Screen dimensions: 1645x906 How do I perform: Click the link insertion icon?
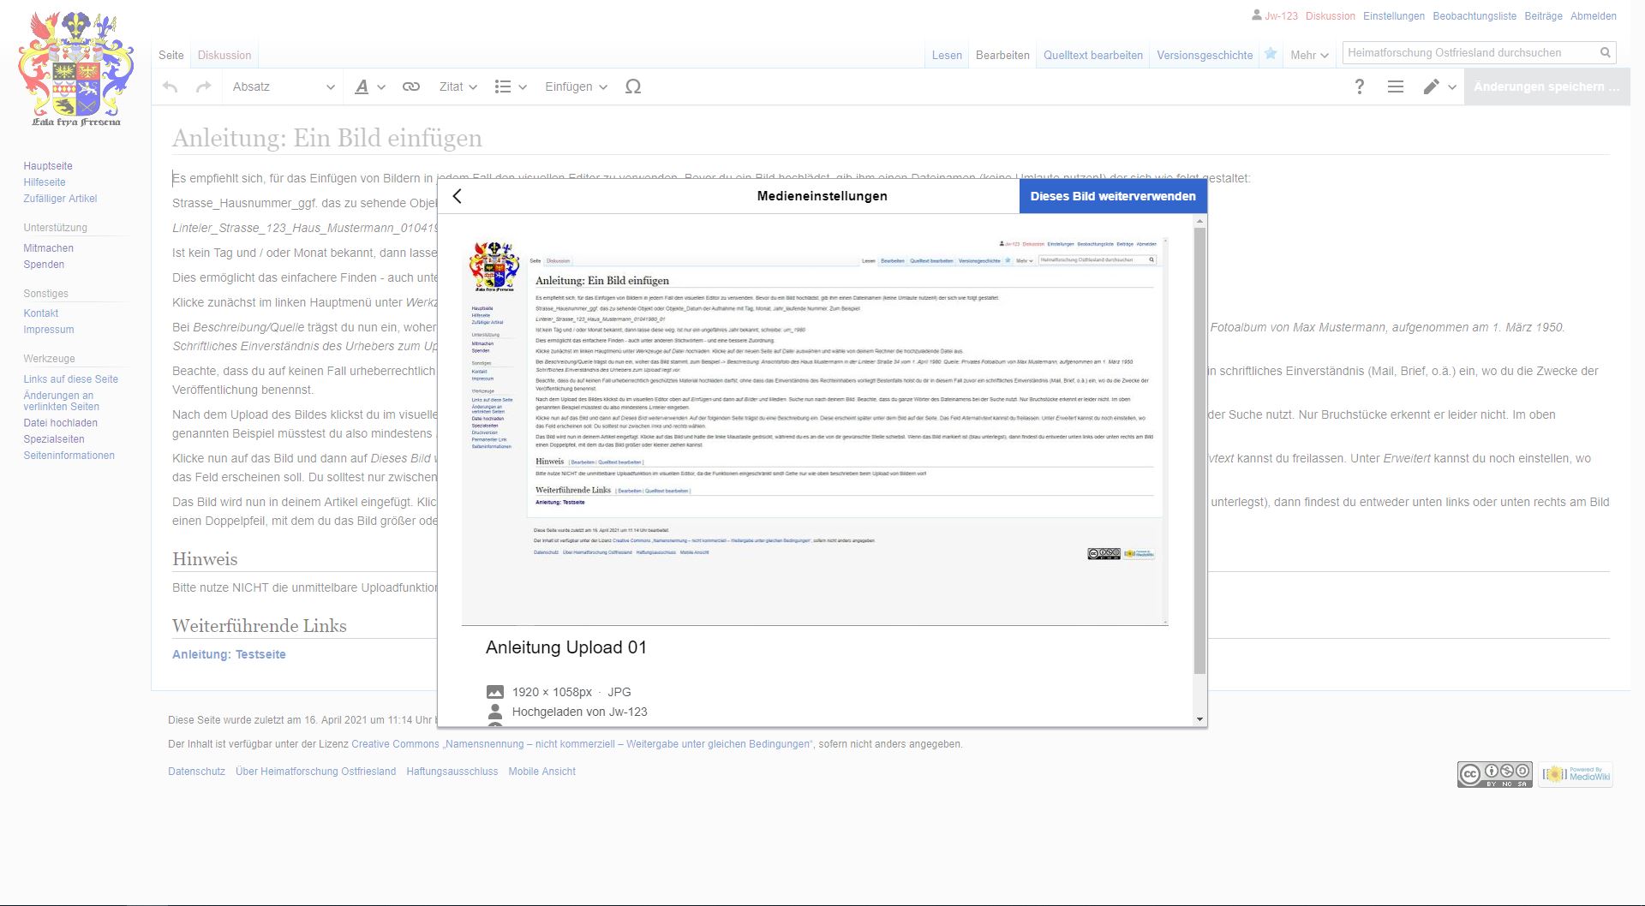tap(411, 87)
